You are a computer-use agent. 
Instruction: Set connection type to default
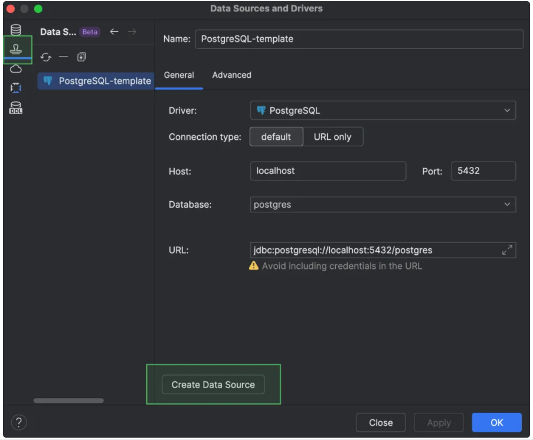pos(276,137)
